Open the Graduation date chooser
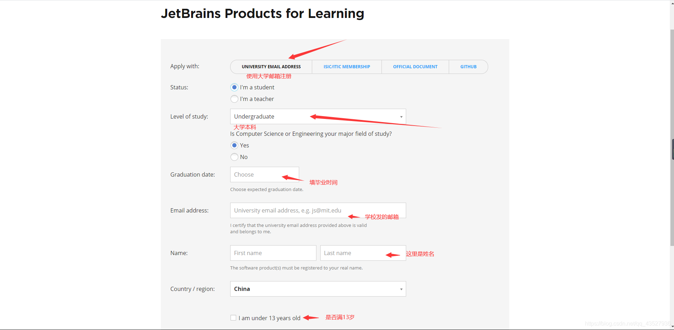Screen dimensions: 674x330 point(265,174)
